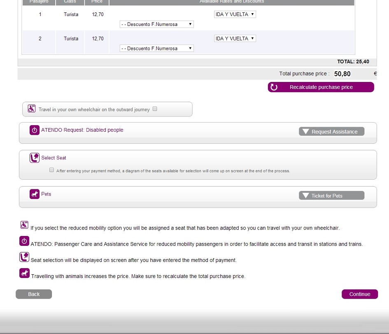Image resolution: width=389 pixels, height=334 pixels.
Task: Expand the Request Assistance panel
Action: [331, 132]
